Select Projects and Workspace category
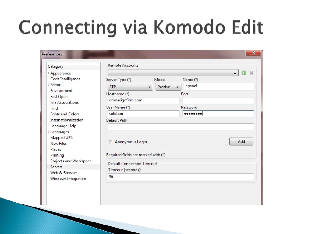The width and height of the screenshot is (312, 234). pos(71,161)
